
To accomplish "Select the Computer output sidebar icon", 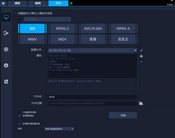I will pos(6,17).
